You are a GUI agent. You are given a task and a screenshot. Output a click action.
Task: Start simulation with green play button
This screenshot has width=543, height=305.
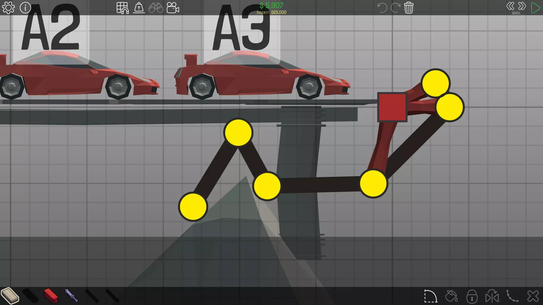click(535, 8)
